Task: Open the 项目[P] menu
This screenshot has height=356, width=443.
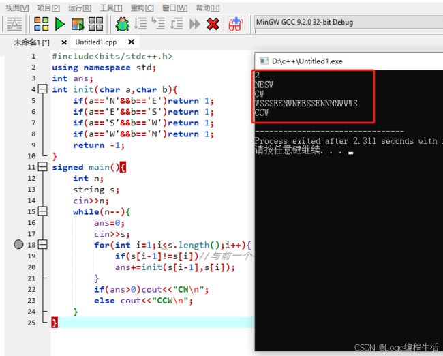Action: click(48, 8)
